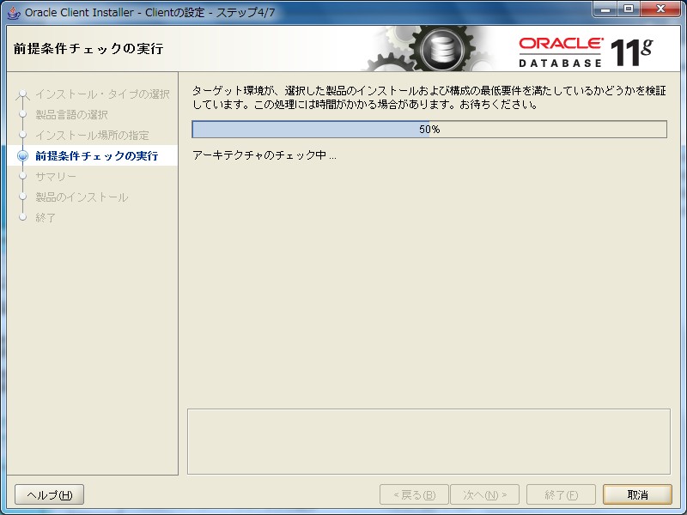Select the 前提条件チェックの実行 step label
The width and height of the screenshot is (687, 515).
[96, 156]
